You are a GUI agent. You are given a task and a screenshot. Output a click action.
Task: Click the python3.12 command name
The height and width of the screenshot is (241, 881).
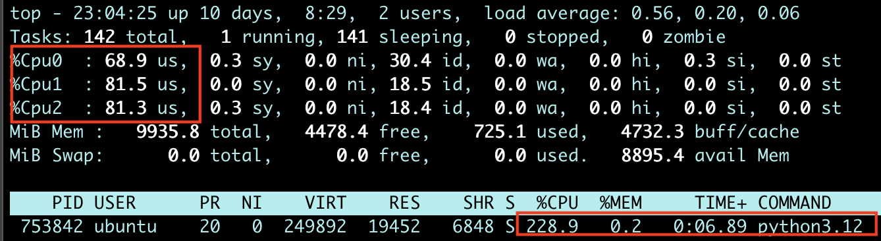coord(811,227)
